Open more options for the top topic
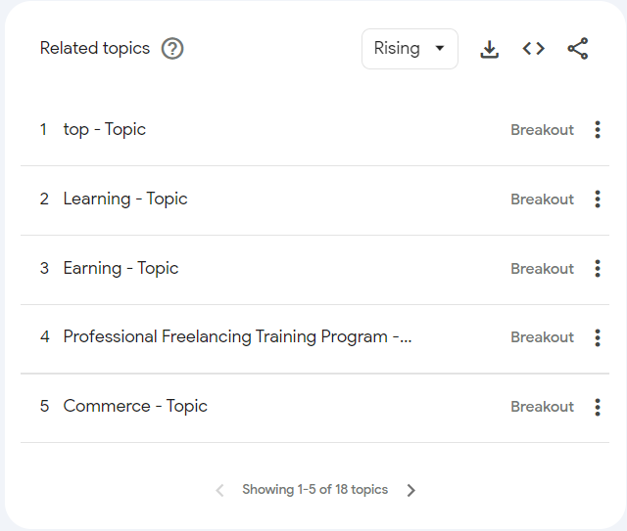Screen dimensions: 627x531 598,130
